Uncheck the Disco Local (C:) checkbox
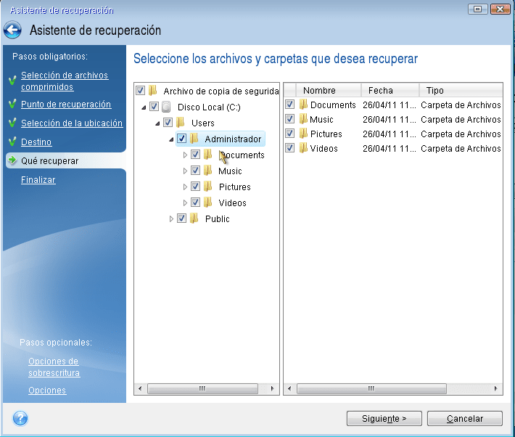Image resolution: width=515 pixels, height=437 pixels. click(154, 107)
